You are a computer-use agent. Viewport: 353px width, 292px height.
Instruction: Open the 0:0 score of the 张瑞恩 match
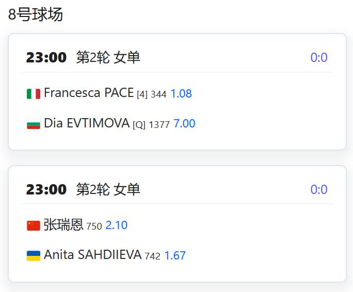pyautogui.click(x=319, y=190)
